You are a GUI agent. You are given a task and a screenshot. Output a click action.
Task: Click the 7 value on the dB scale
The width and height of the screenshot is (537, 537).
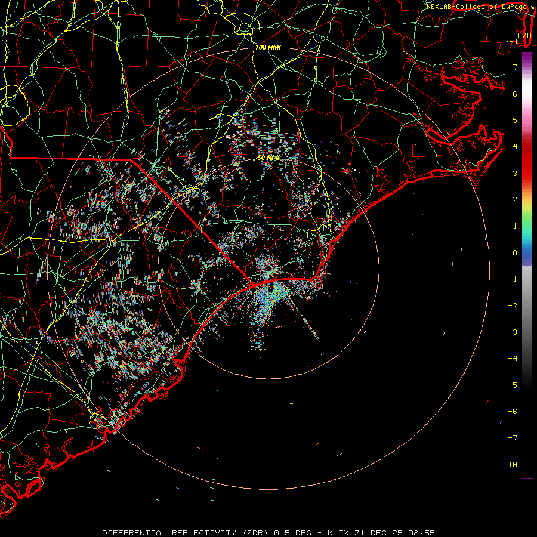(515, 67)
